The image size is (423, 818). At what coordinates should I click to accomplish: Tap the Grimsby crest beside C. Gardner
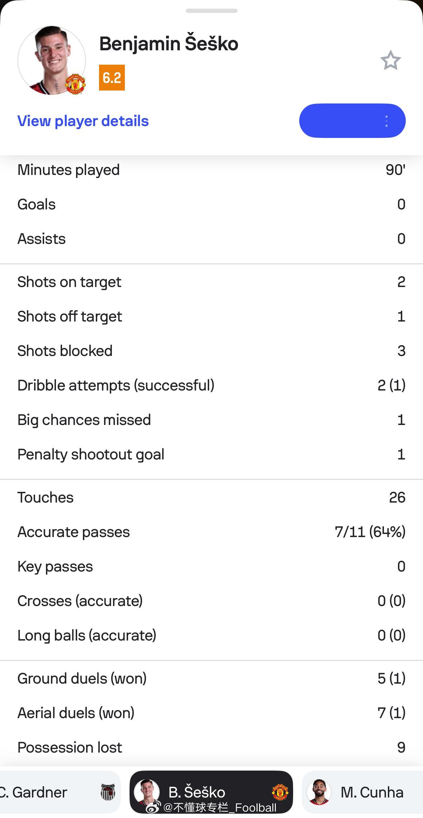click(x=108, y=792)
